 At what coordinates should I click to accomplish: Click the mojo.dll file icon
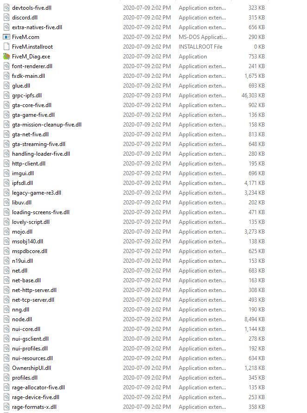pos(6,232)
